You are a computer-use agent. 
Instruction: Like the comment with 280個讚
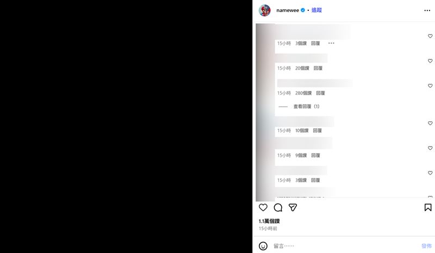point(430,86)
